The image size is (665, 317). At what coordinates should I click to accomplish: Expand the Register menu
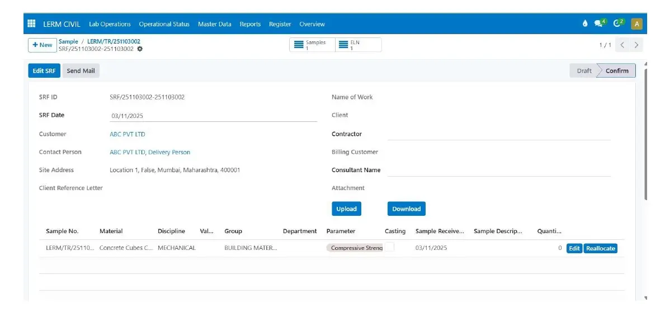280,24
